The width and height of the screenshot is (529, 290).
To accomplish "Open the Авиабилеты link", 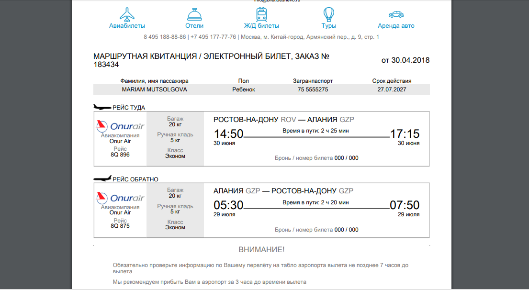I will click(127, 26).
